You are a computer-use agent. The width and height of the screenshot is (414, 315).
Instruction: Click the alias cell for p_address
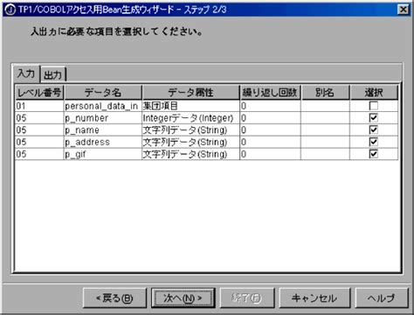[325, 142]
